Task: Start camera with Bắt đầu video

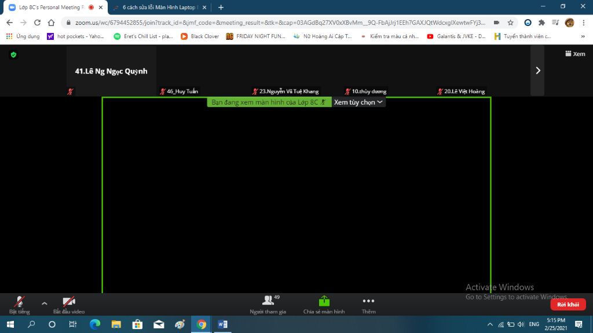Action: tap(69, 305)
